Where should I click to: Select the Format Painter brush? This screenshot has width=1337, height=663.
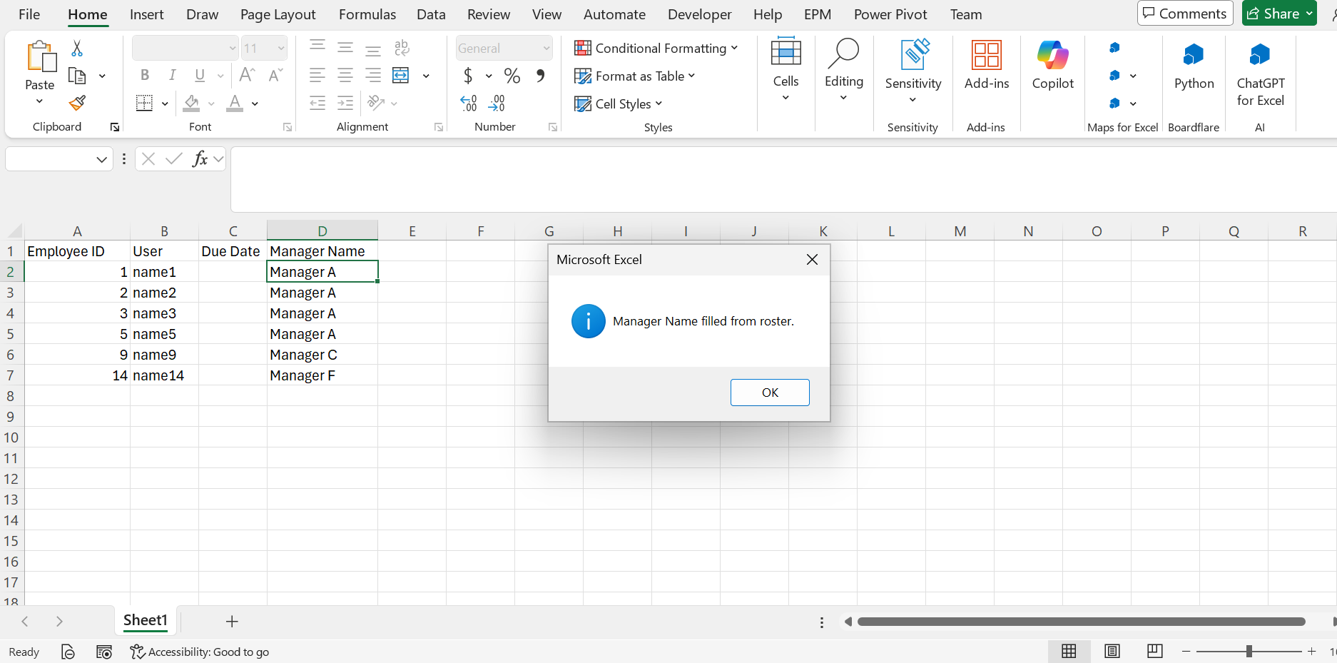(x=77, y=103)
